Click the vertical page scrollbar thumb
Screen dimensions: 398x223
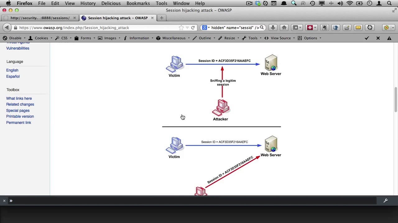(396, 100)
